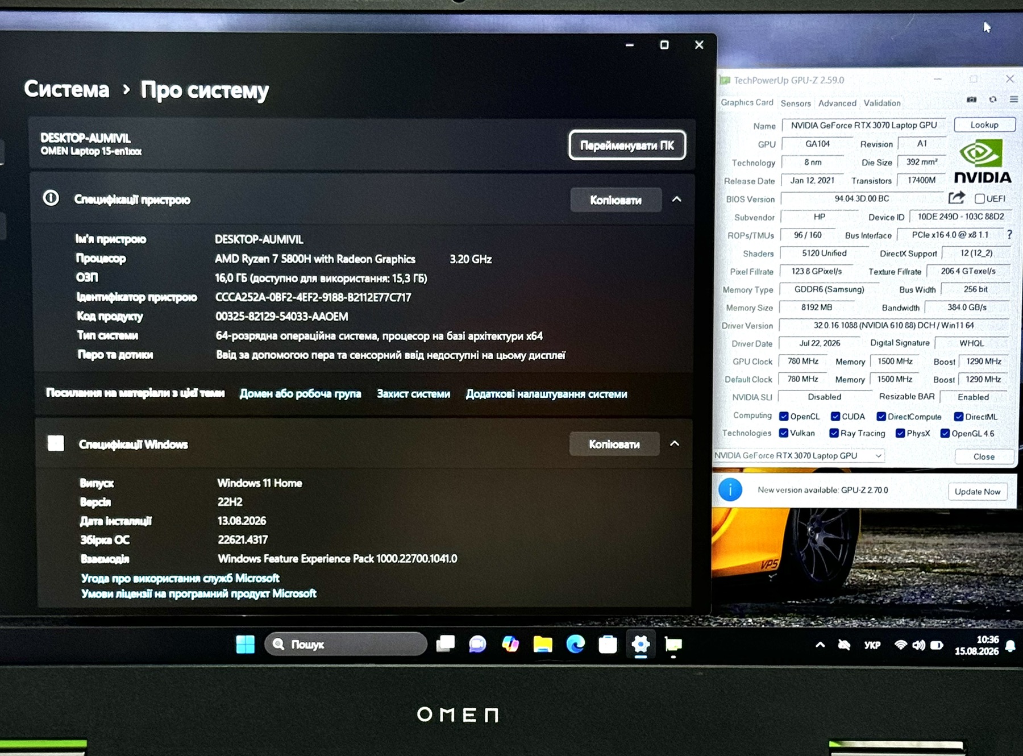Click the cloud sync tray icon
This screenshot has width=1023, height=756.
(844, 645)
